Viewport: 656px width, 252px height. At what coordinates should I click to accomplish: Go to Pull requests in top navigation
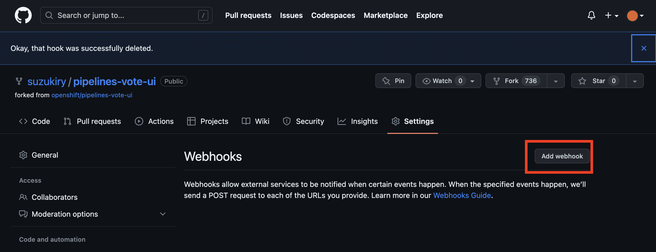click(248, 15)
